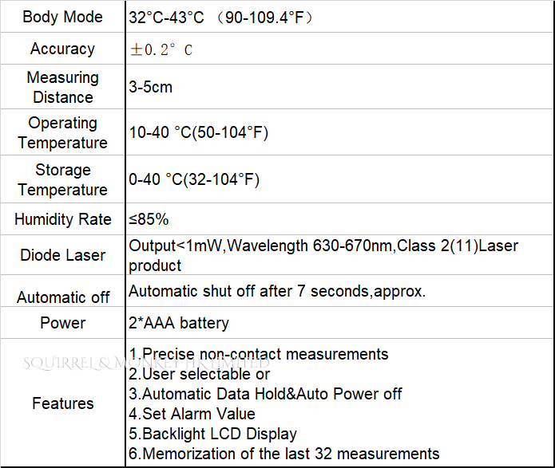Click the Humidity Rate label
The width and height of the screenshot is (555, 468).
(x=62, y=219)
